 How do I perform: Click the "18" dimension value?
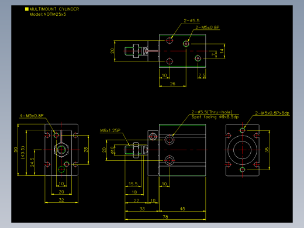coord(134,192)
